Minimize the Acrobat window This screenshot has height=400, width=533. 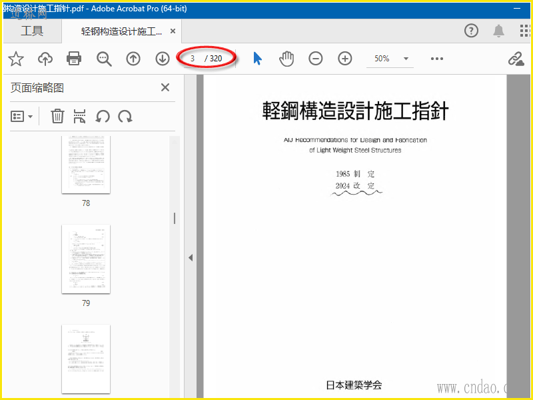point(518,9)
